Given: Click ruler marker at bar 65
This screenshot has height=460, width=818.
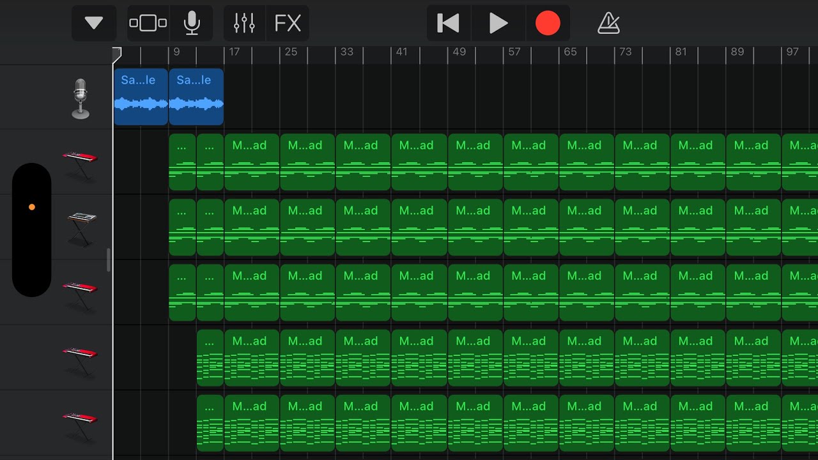Looking at the screenshot, I should 570,52.
